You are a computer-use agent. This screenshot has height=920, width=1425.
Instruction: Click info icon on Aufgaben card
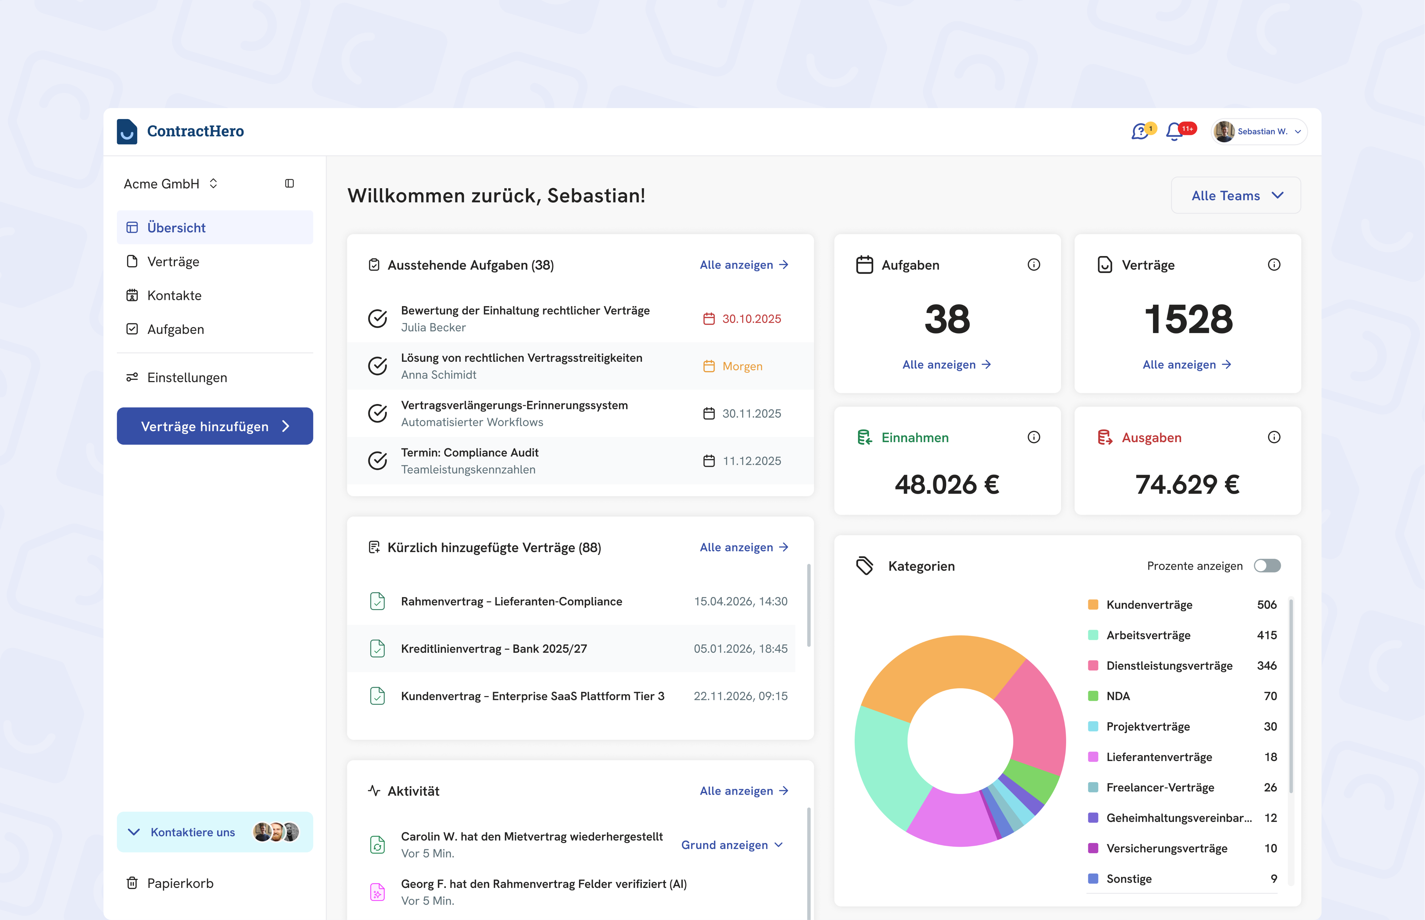1034,265
